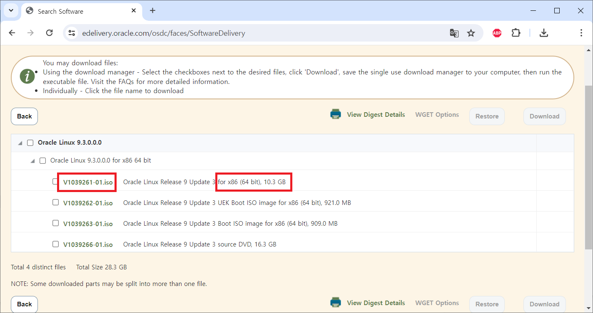Viewport: 593px width, 313px height.
Task: Click the Total Size 28.3 GB text
Action: pos(102,267)
